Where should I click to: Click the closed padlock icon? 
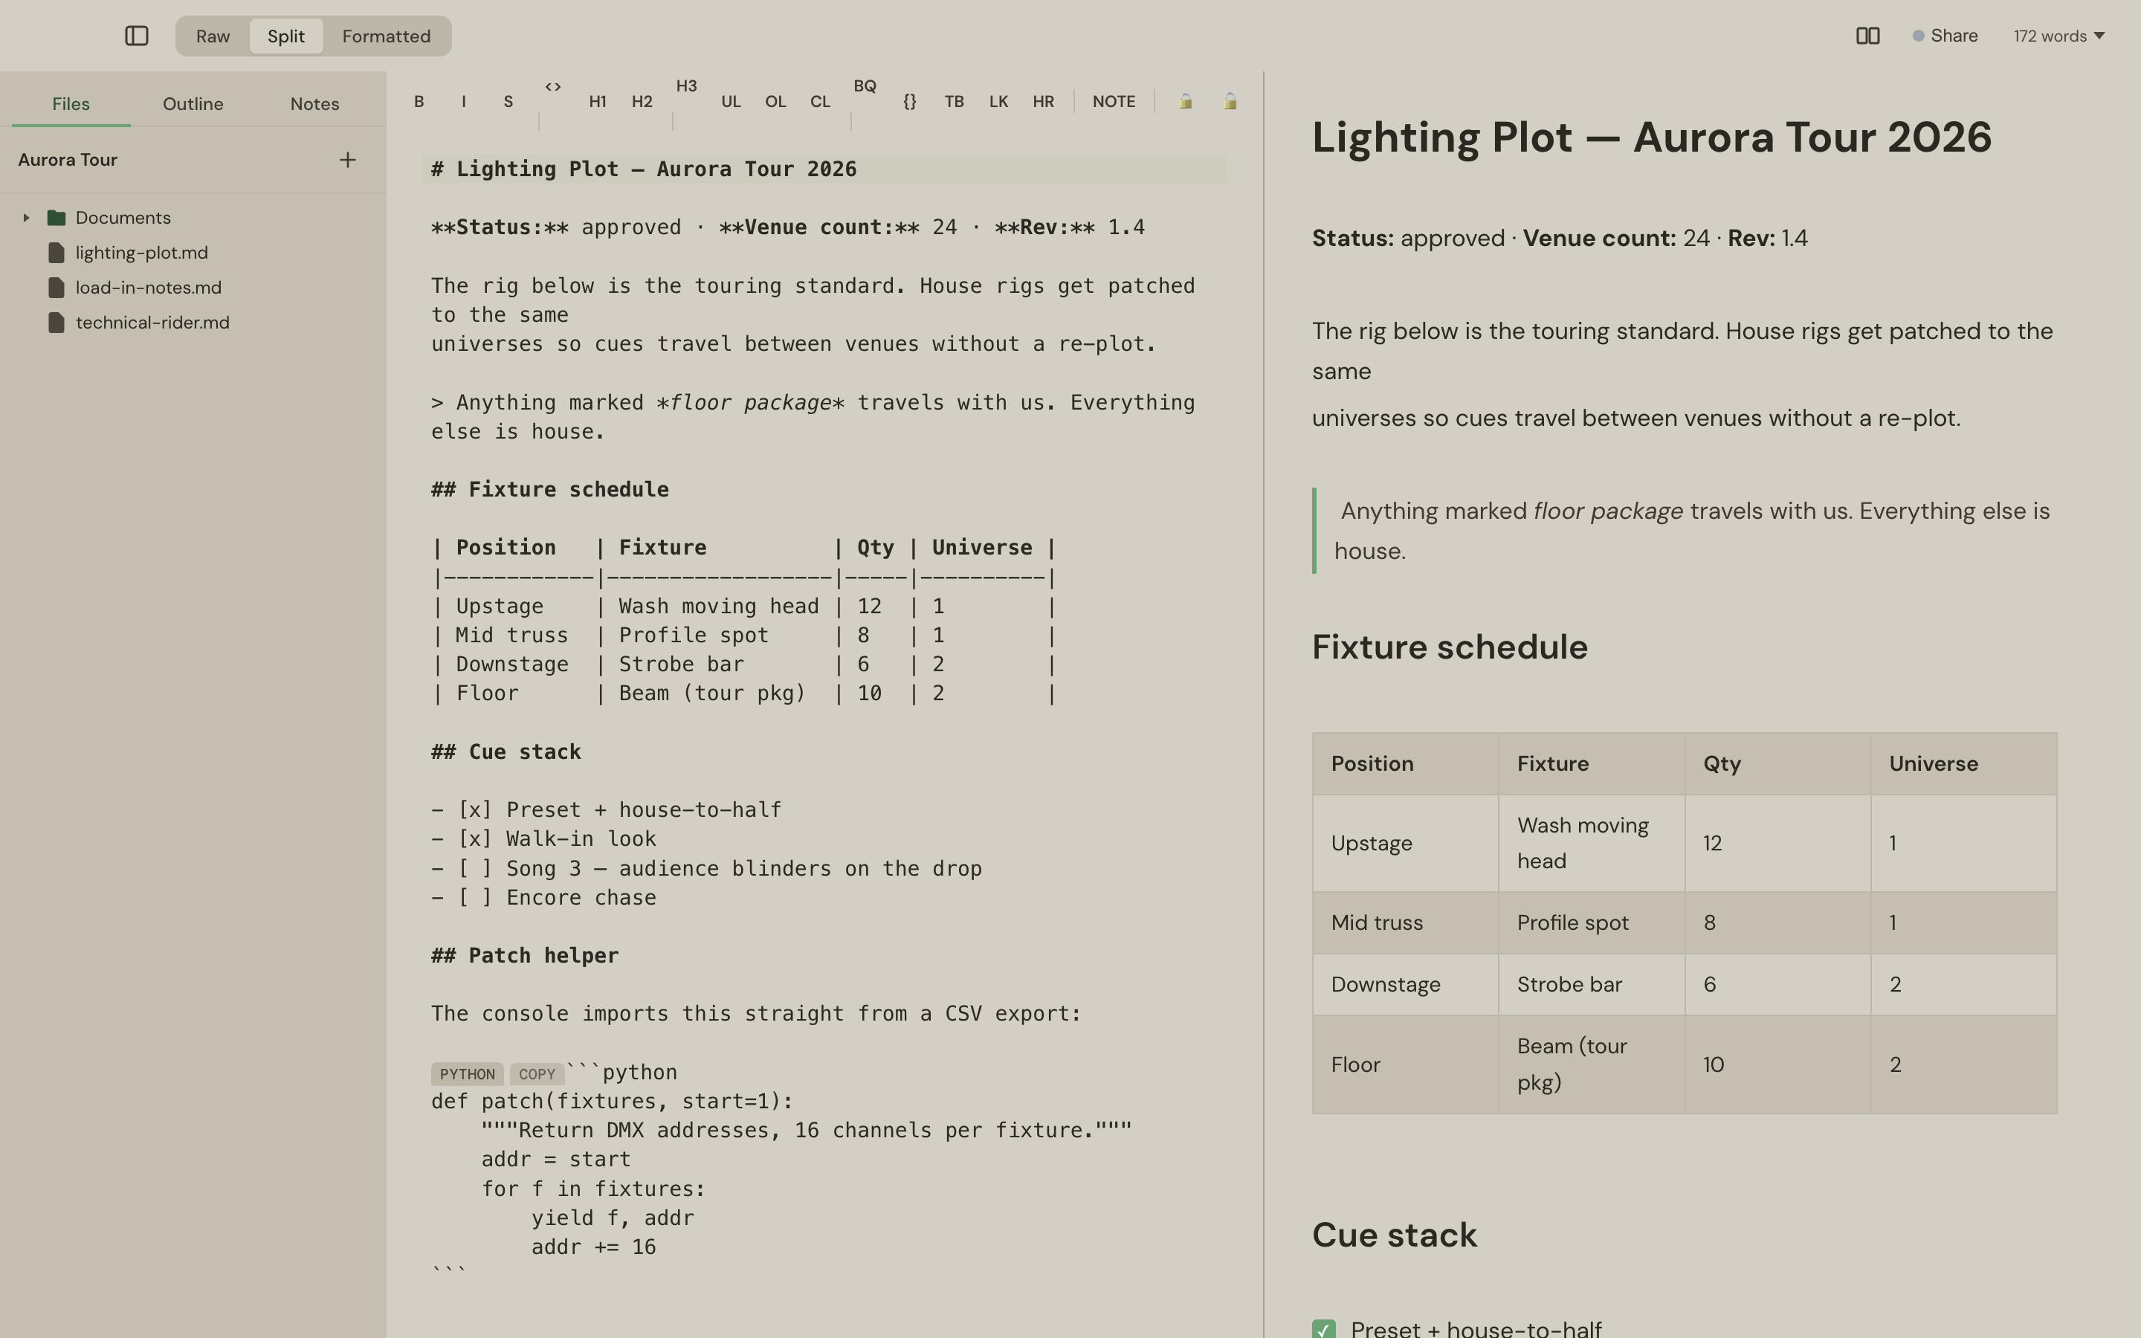pyautogui.click(x=1186, y=102)
